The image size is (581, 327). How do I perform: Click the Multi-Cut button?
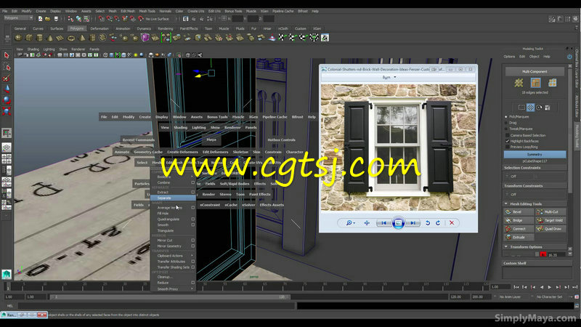551,212
